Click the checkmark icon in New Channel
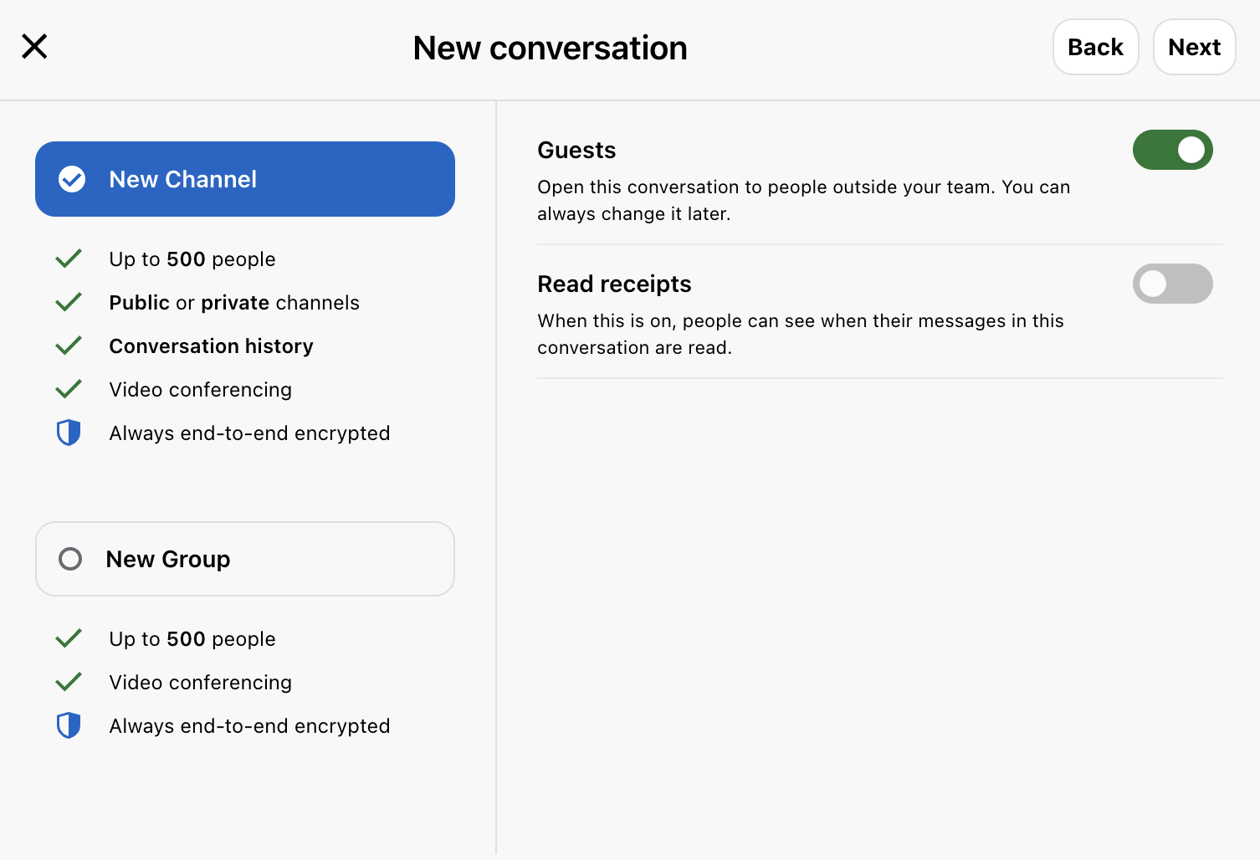The width and height of the screenshot is (1260, 860). 72,179
